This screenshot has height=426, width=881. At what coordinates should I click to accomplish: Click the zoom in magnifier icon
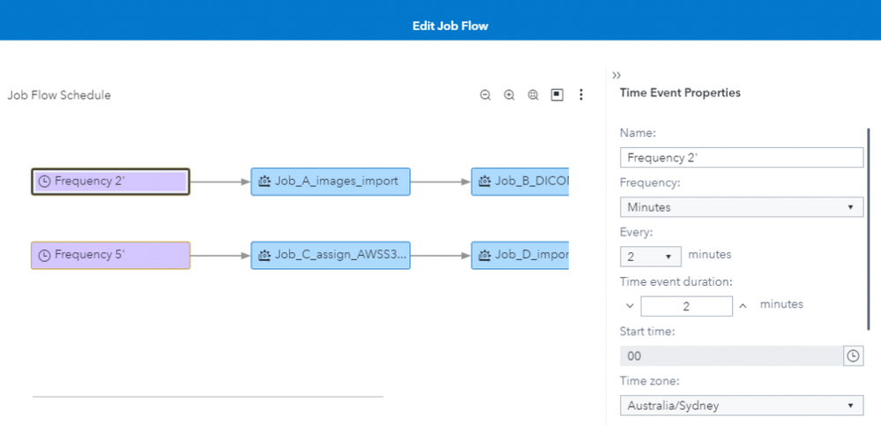pos(509,95)
